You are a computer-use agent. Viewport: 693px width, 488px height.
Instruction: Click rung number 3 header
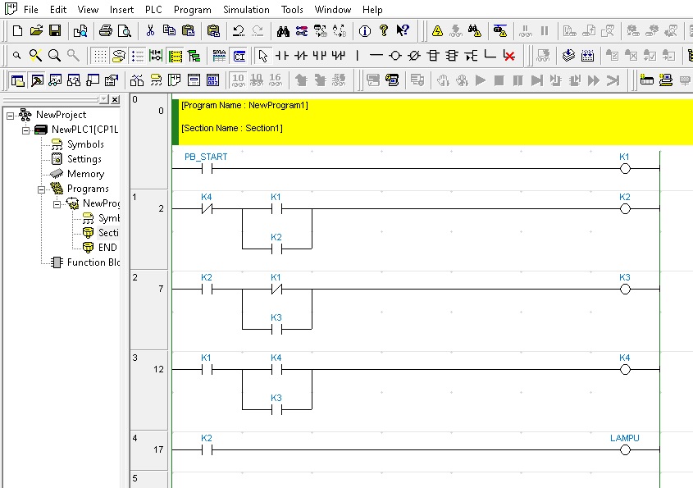point(134,358)
